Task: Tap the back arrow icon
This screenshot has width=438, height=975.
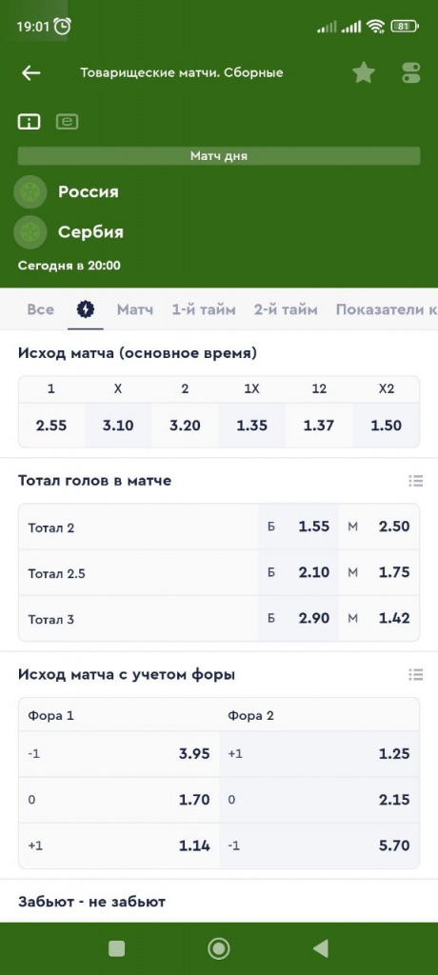Action: 31,72
